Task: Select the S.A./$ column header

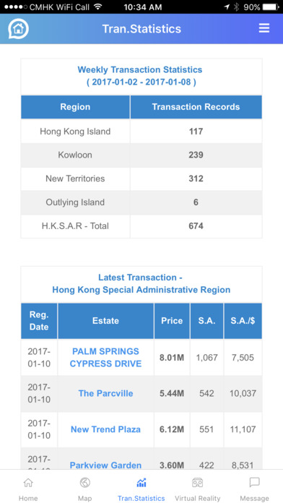Action: coord(243,321)
